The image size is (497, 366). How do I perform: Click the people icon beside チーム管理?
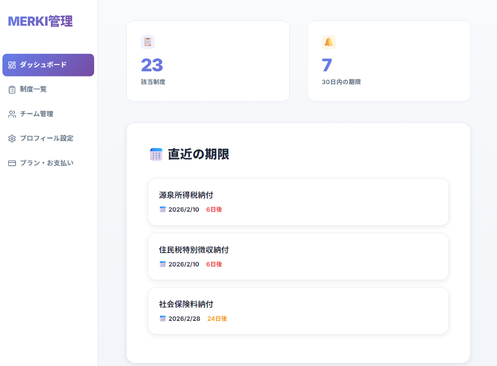click(x=12, y=114)
